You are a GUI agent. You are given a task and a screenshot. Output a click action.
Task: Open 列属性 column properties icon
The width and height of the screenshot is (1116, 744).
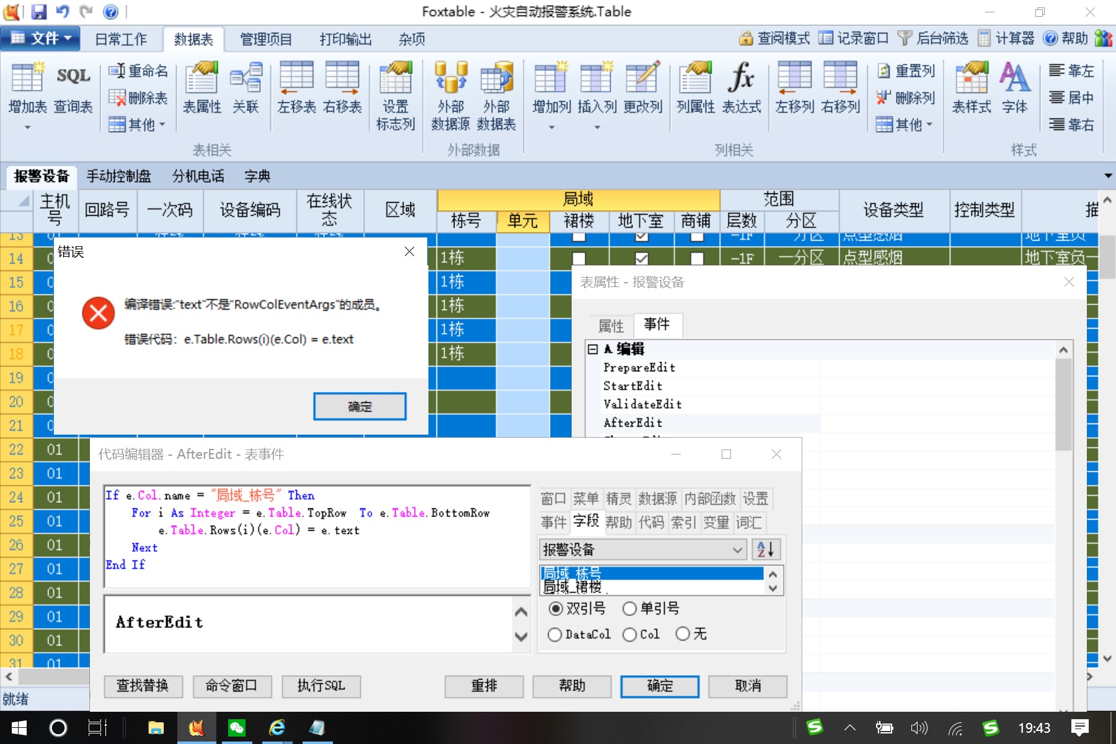696,87
